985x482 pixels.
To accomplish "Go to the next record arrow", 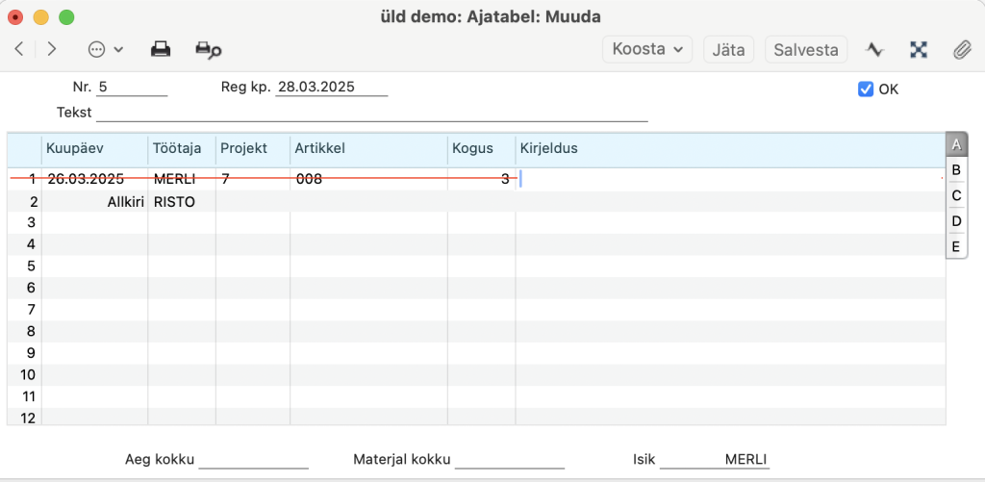I will [52, 49].
